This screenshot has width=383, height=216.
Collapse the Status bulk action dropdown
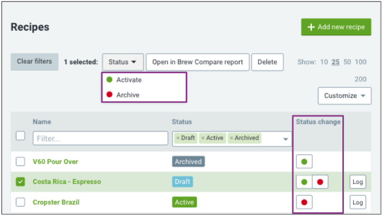pyautogui.click(x=122, y=62)
